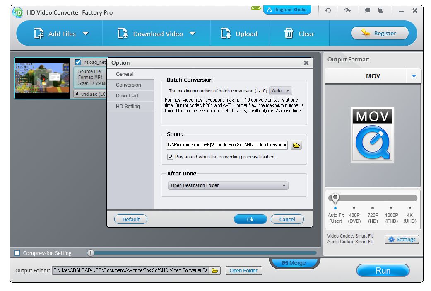Click the Register button
Screen dimensions: 431x291
pyautogui.click(x=380, y=33)
